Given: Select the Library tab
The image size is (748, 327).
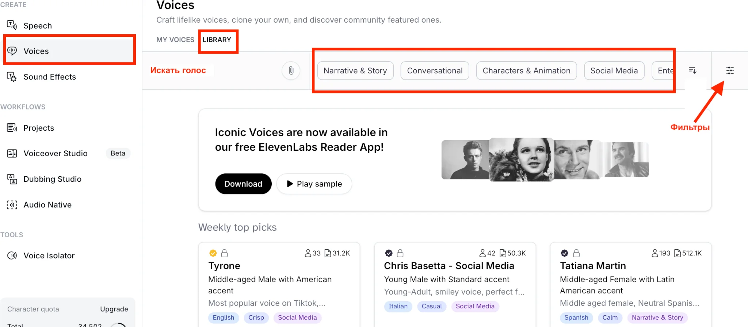Looking at the screenshot, I should [217, 40].
